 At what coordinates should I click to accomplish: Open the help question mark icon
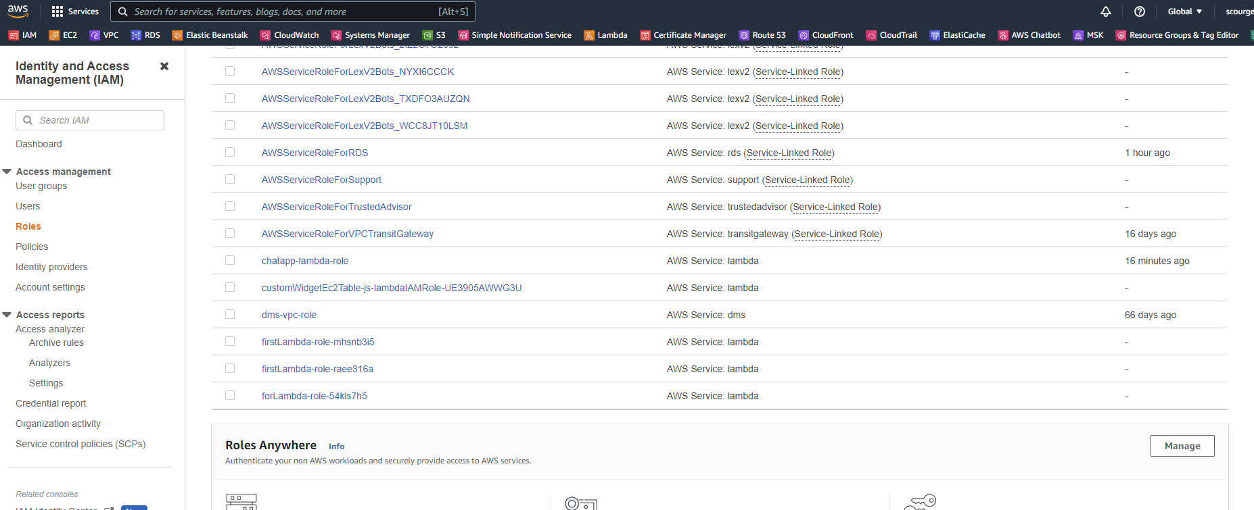click(x=1140, y=11)
